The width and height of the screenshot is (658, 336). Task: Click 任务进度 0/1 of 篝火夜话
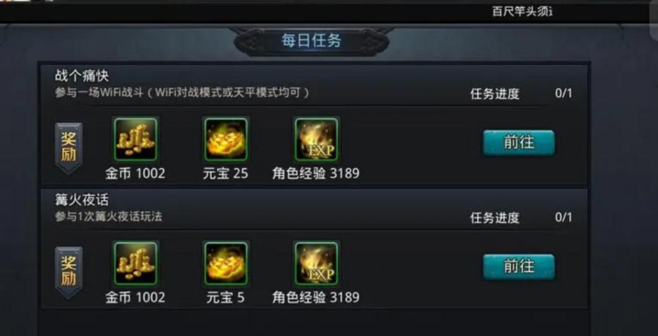coord(521,217)
